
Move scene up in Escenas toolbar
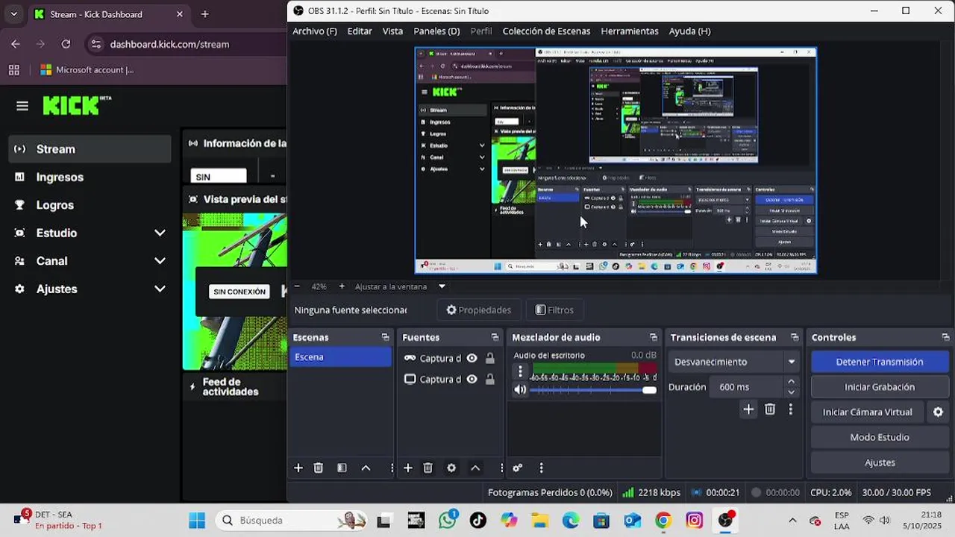pos(366,468)
